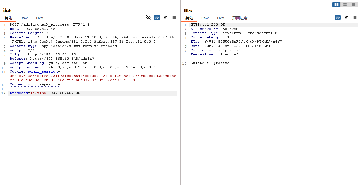361x185 pixels.
Task: Open the response 页面渲染 render tab
Action: 240,18
